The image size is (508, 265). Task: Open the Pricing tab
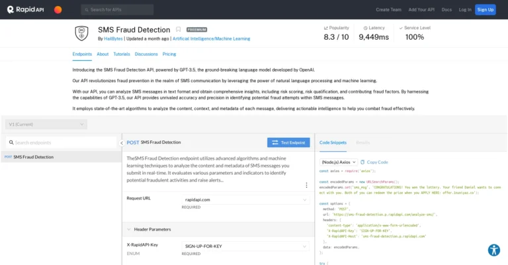[x=169, y=54]
